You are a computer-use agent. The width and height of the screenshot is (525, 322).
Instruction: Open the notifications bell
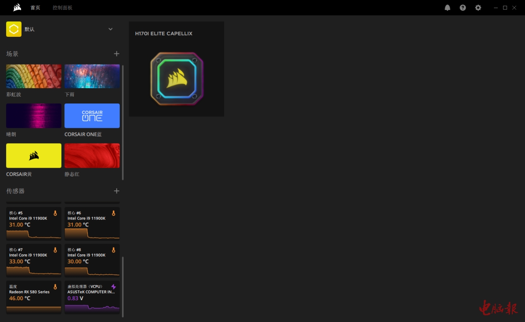448,8
